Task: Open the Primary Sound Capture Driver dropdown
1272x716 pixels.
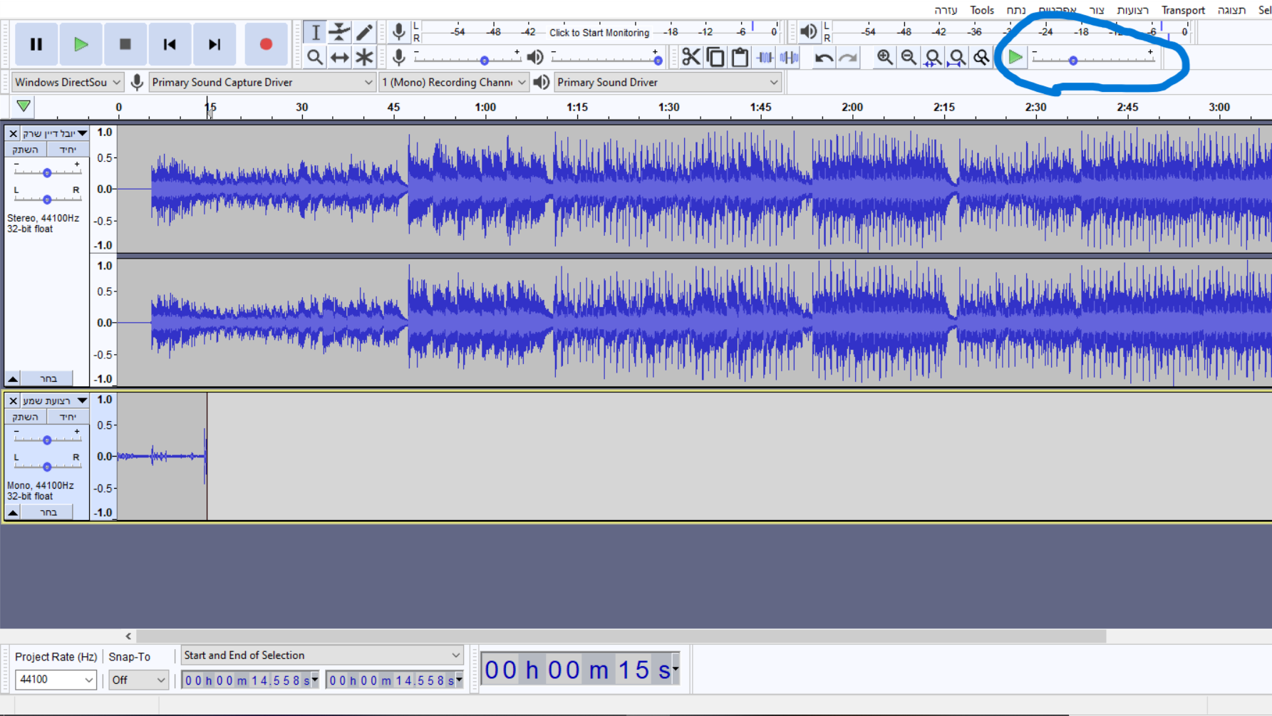Action: [x=262, y=83]
